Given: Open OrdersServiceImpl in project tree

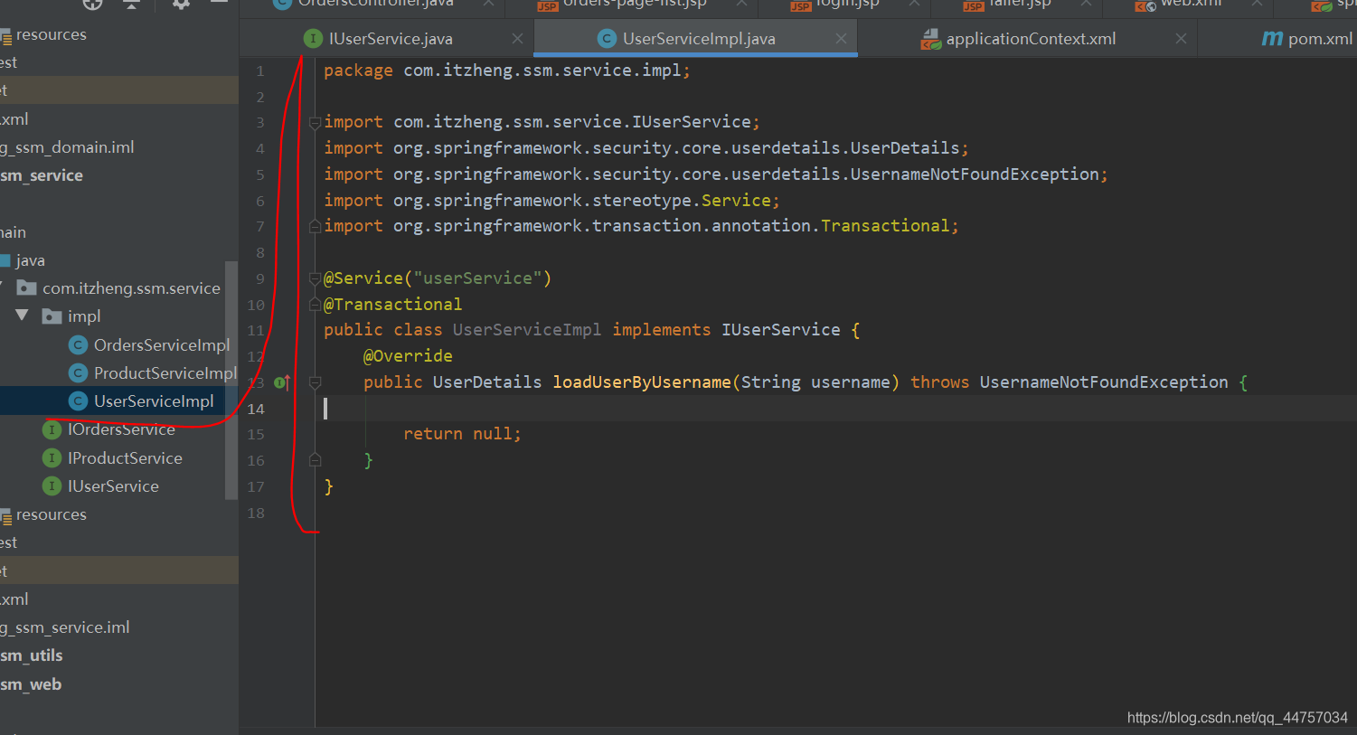Looking at the screenshot, I should click(162, 345).
